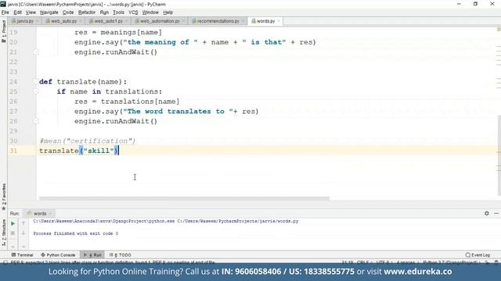Viewport: 501px width, 281px height.
Task: Open the Window menu
Action: click(150, 12)
